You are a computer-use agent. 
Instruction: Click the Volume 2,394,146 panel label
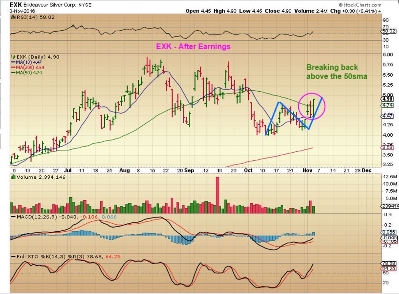coord(41,177)
